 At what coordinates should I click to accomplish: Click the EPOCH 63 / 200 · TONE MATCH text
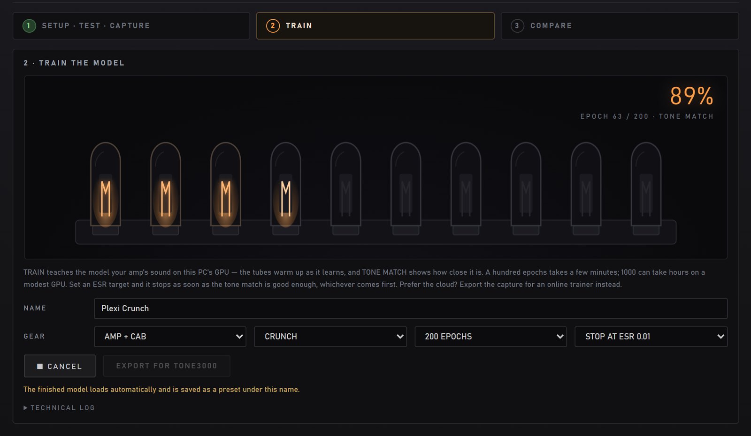pos(647,116)
